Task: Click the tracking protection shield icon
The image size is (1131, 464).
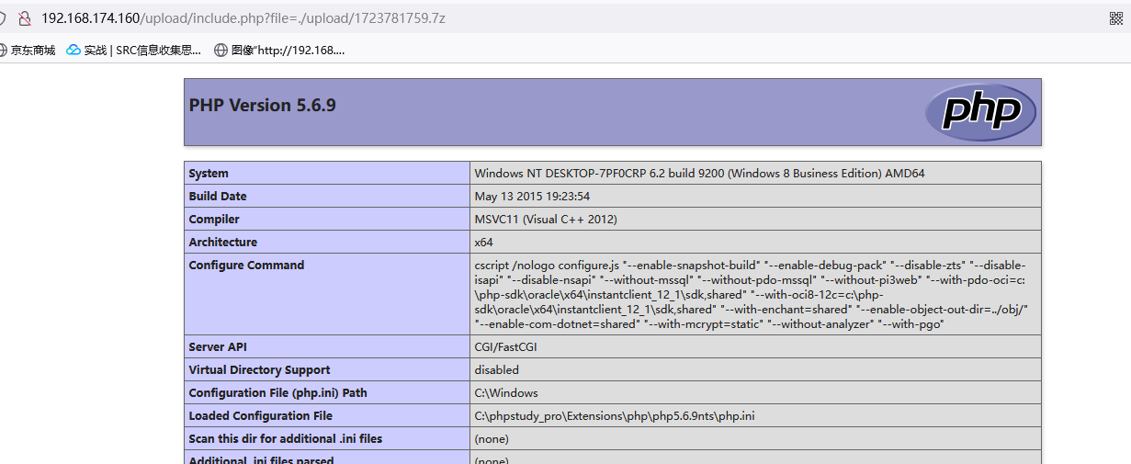Action: [3, 18]
